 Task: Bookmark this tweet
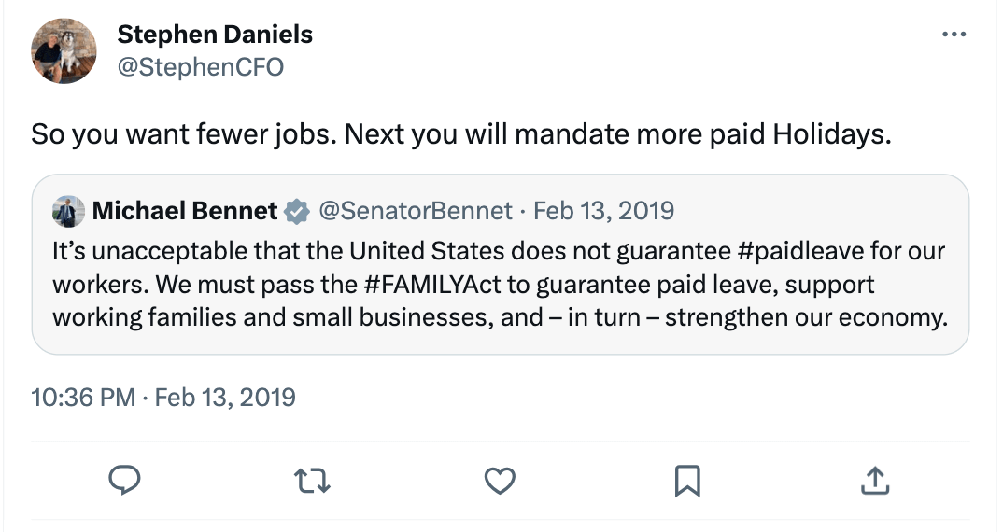[x=687, y=481]
